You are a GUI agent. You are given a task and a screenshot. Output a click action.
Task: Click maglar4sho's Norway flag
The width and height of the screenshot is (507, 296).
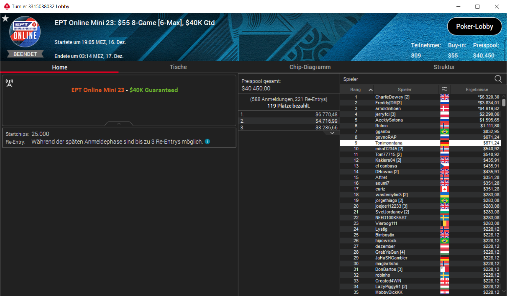445,264
